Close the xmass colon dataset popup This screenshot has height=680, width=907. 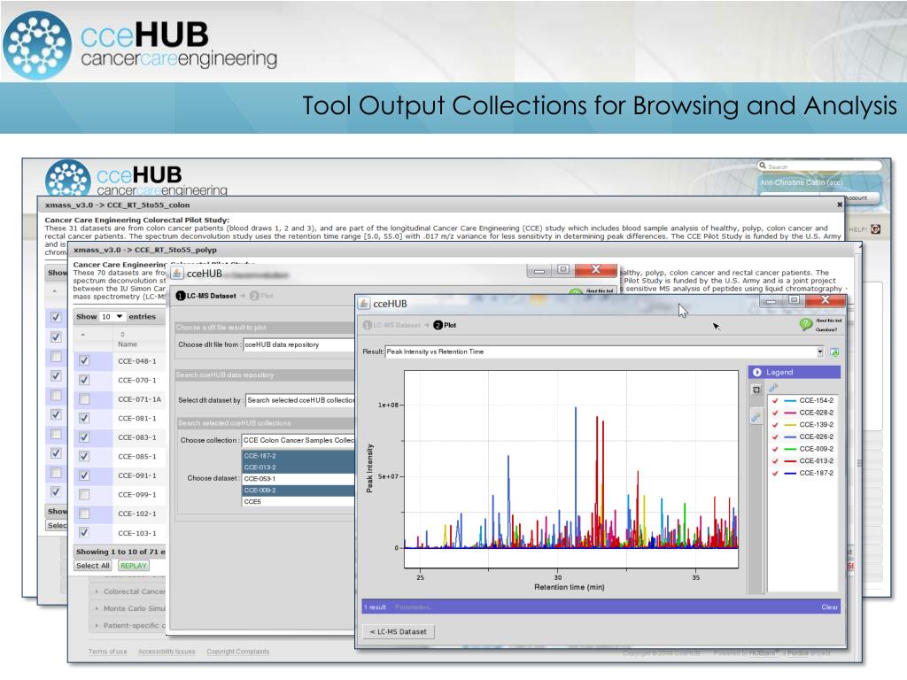(840, 205)
